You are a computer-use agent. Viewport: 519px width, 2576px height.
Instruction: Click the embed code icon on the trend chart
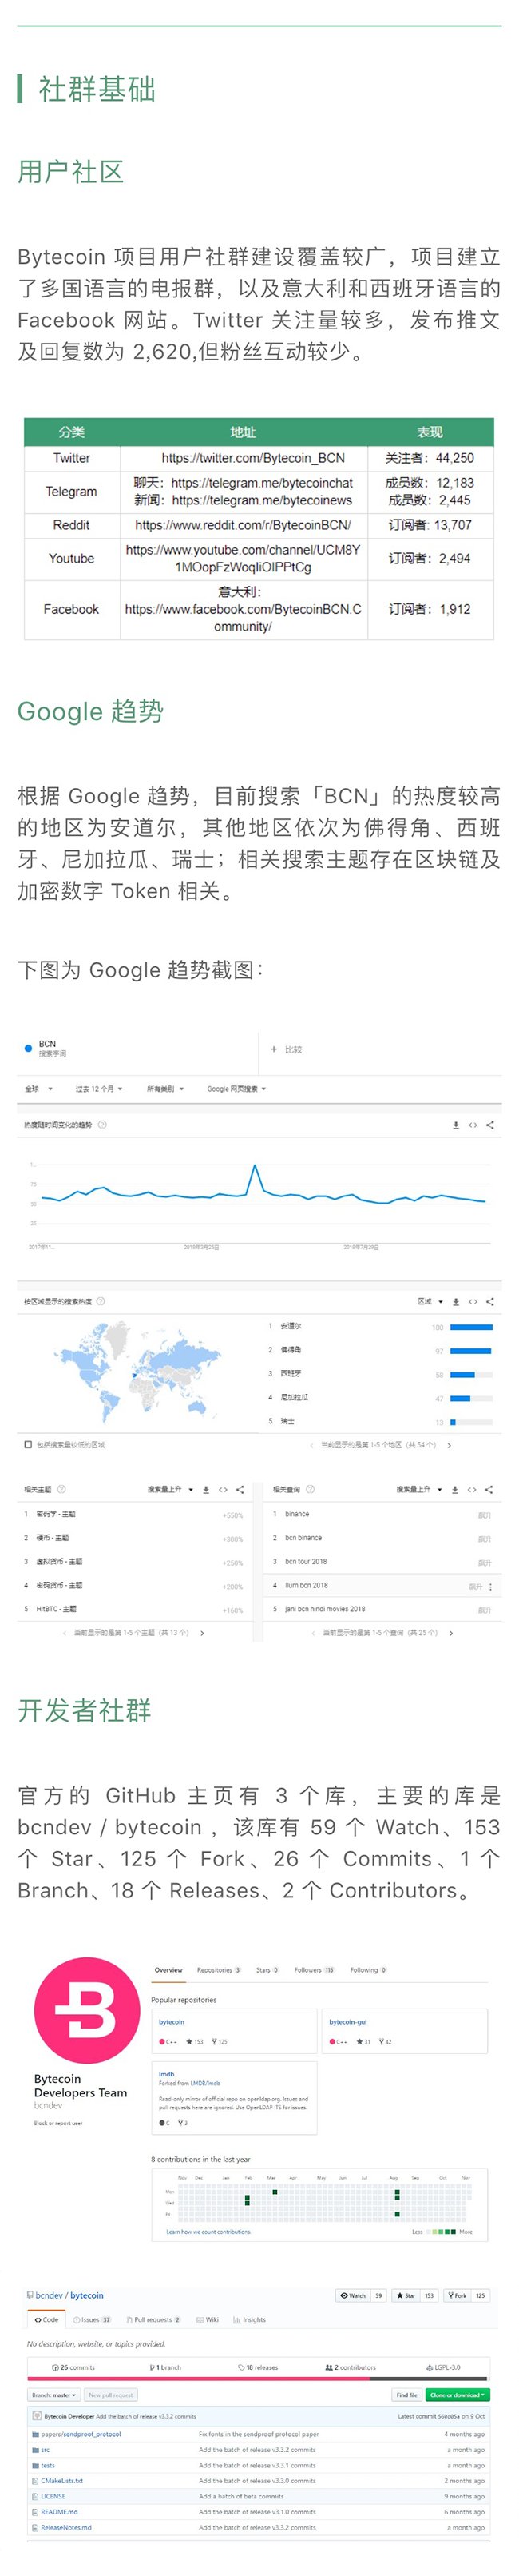tap(473, 1125)
